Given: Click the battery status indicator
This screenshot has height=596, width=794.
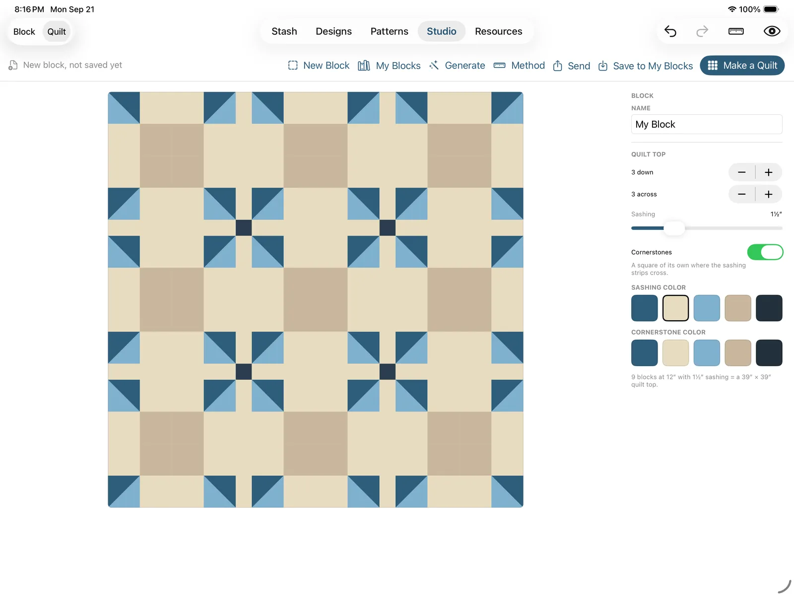Looking at the screenshot, I should (x=771, y=9).
